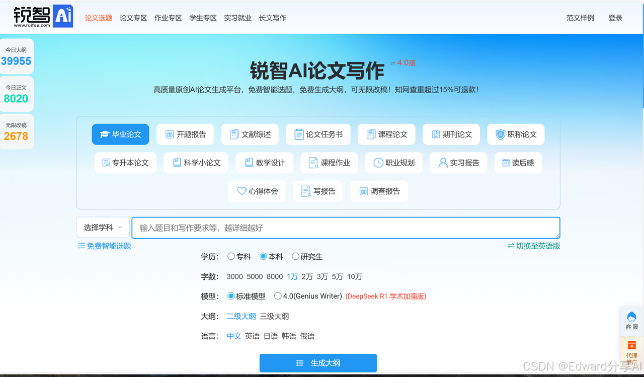Select 1万 word count

click(292, 276)
